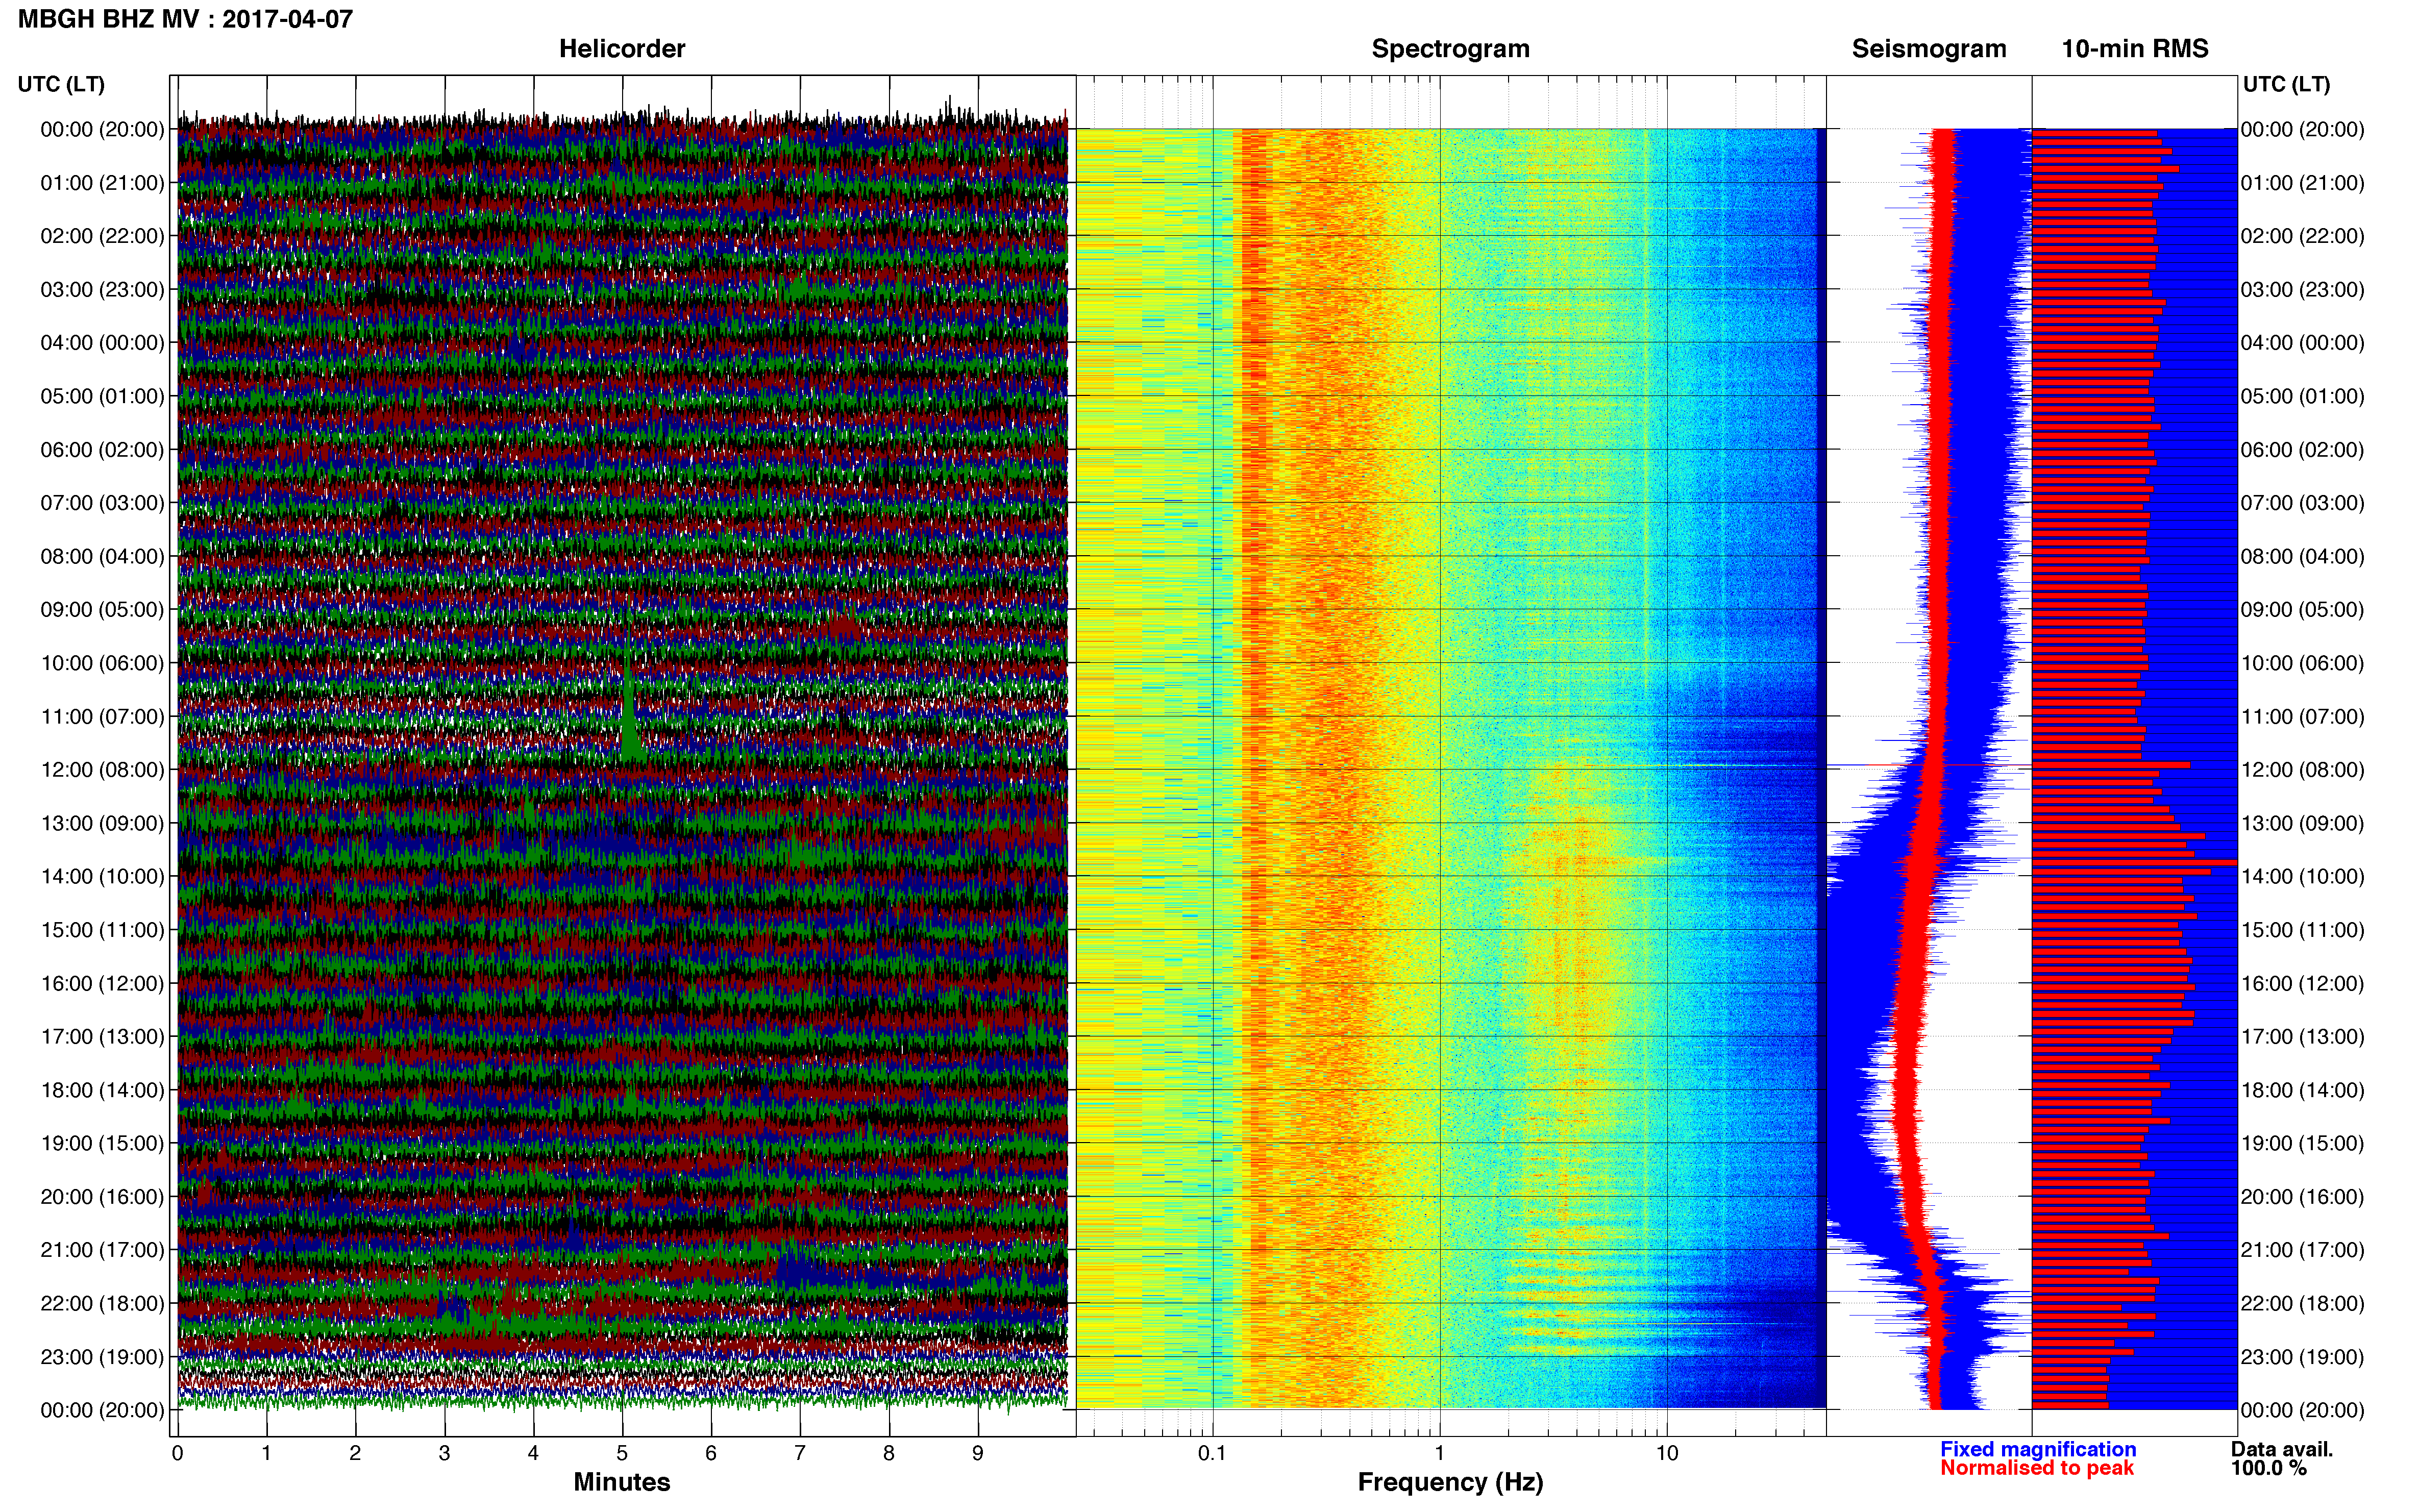Select the '100.0 %' availability value
This screenshot has height=1512, width=2419.
coord(2268,1468)
